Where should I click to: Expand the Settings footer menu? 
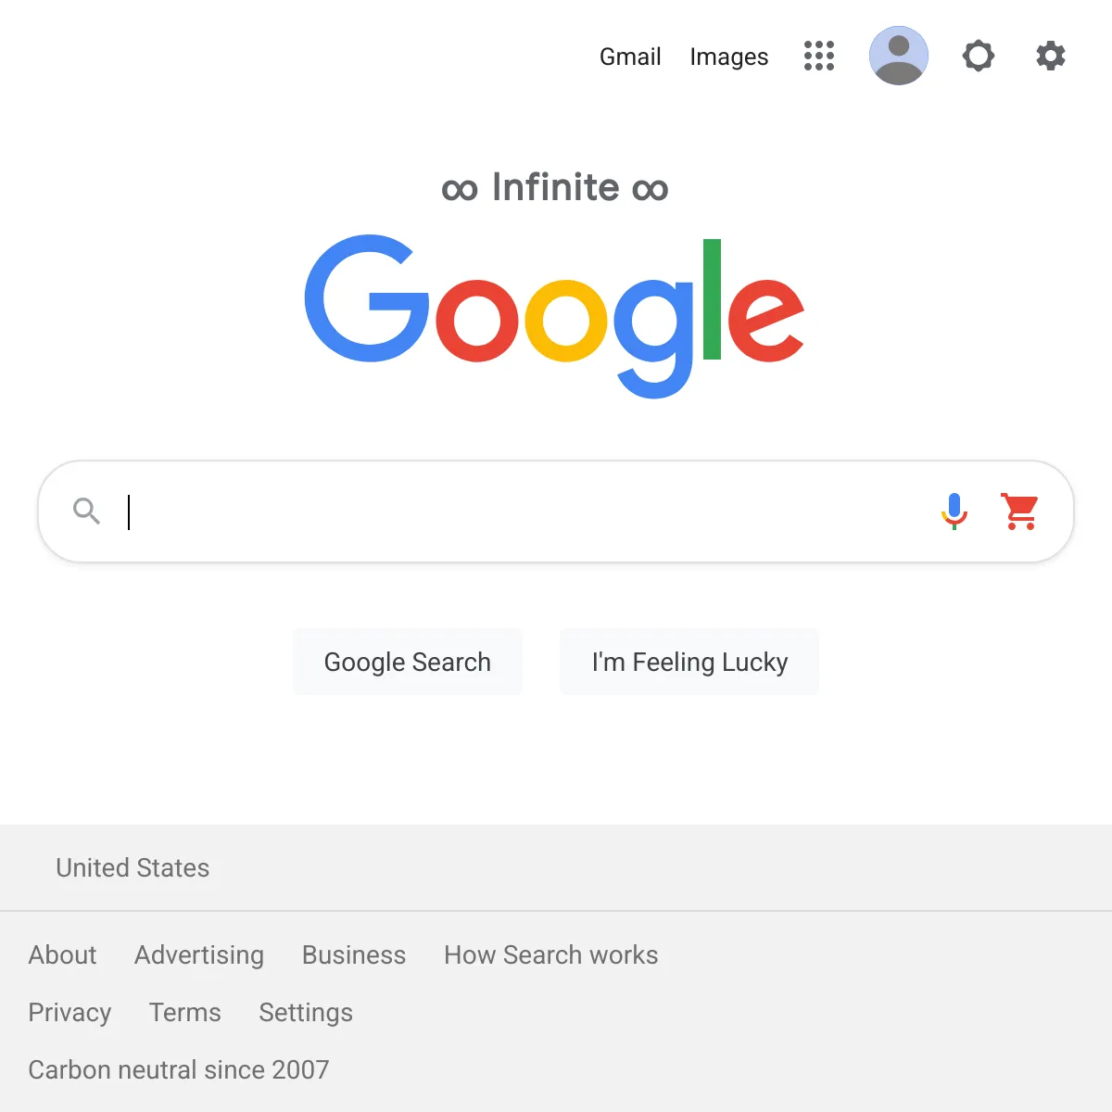click(306, 1012)
